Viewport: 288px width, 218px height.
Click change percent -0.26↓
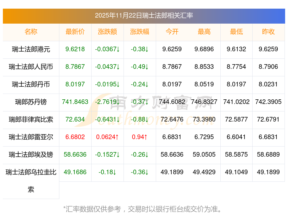140,154
